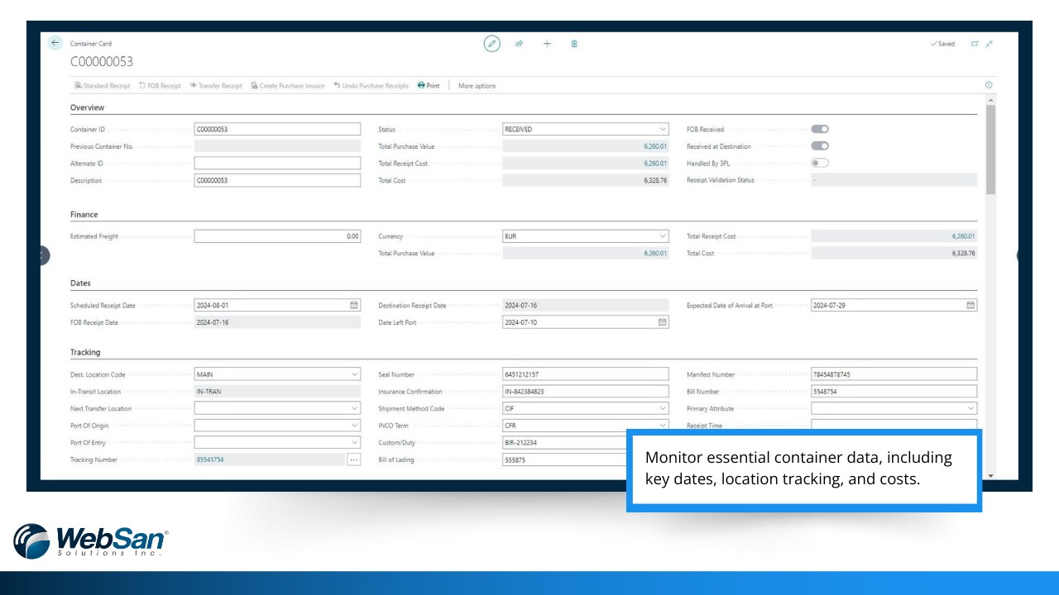Click the plus icon for new record
1059x595 pixels.
tap(547, 44)
